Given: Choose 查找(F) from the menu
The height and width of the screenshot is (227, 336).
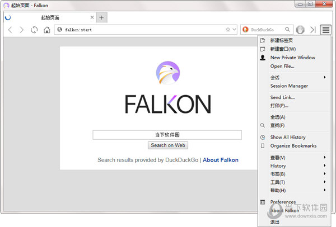Looking at the screenshot, I should (x=294, y=125).
